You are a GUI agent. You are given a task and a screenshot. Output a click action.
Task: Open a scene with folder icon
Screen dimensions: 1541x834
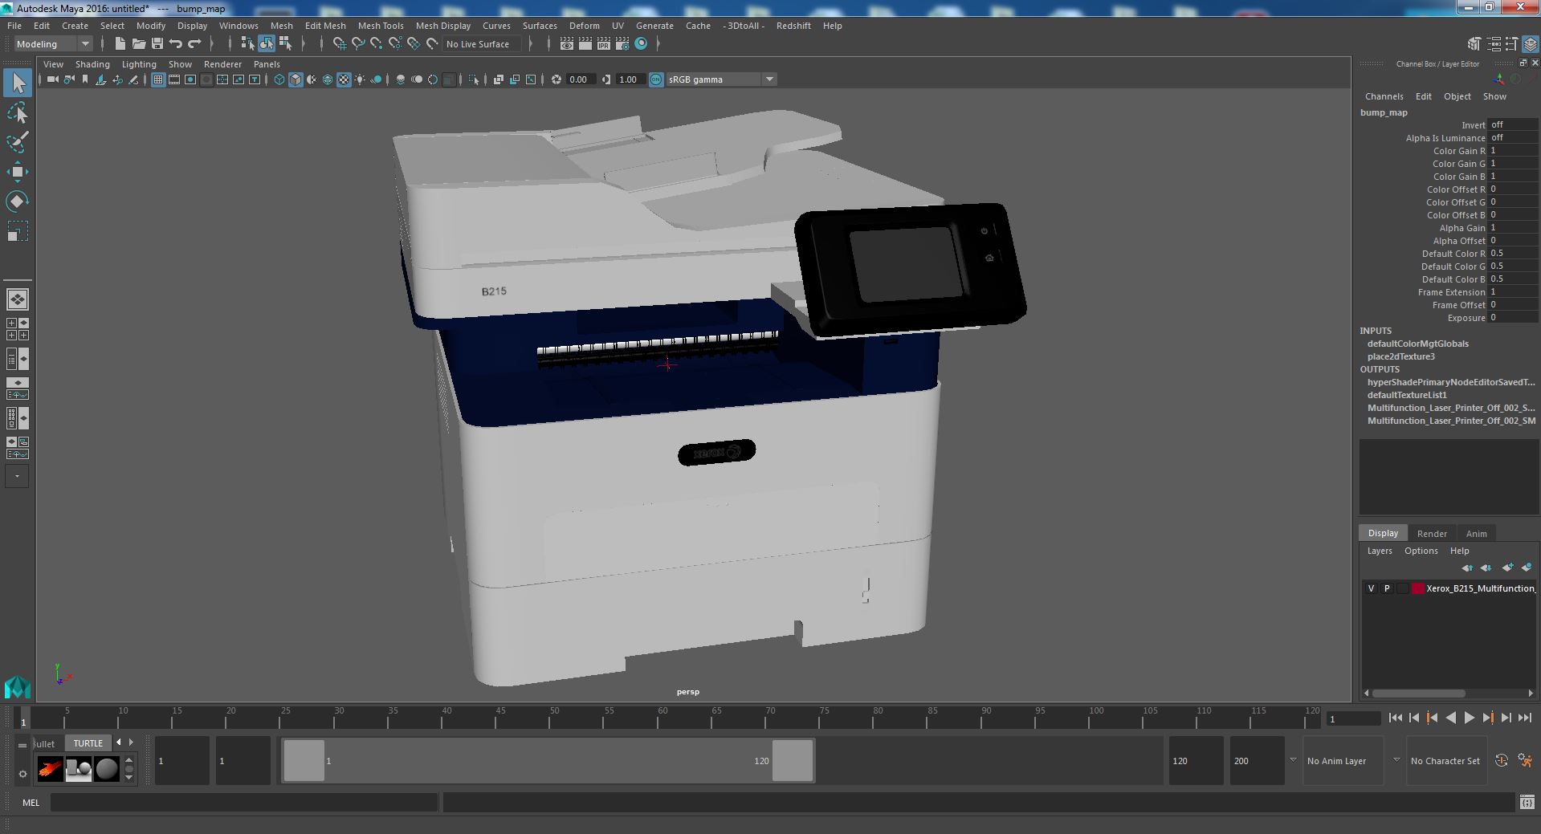[138, 44]
